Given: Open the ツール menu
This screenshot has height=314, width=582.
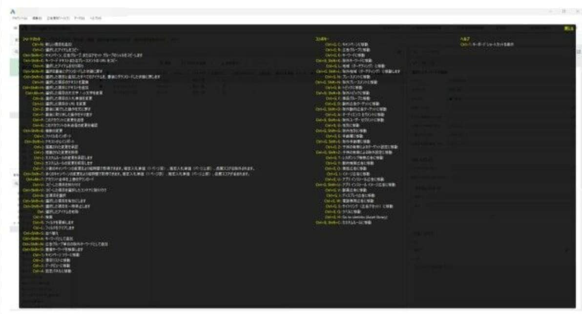Looking at the screenshot, I should pyautogui.click(x=79, y=18).
